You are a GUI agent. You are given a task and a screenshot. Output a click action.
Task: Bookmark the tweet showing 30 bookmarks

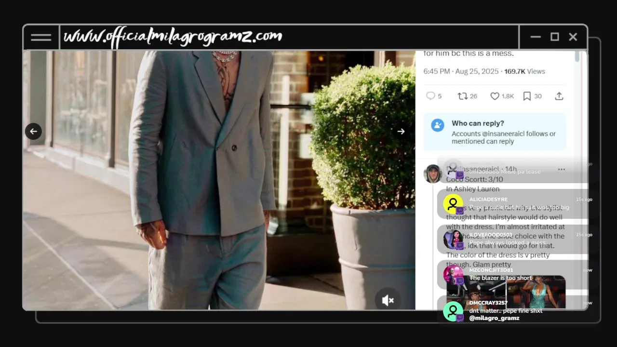(527, 96)
